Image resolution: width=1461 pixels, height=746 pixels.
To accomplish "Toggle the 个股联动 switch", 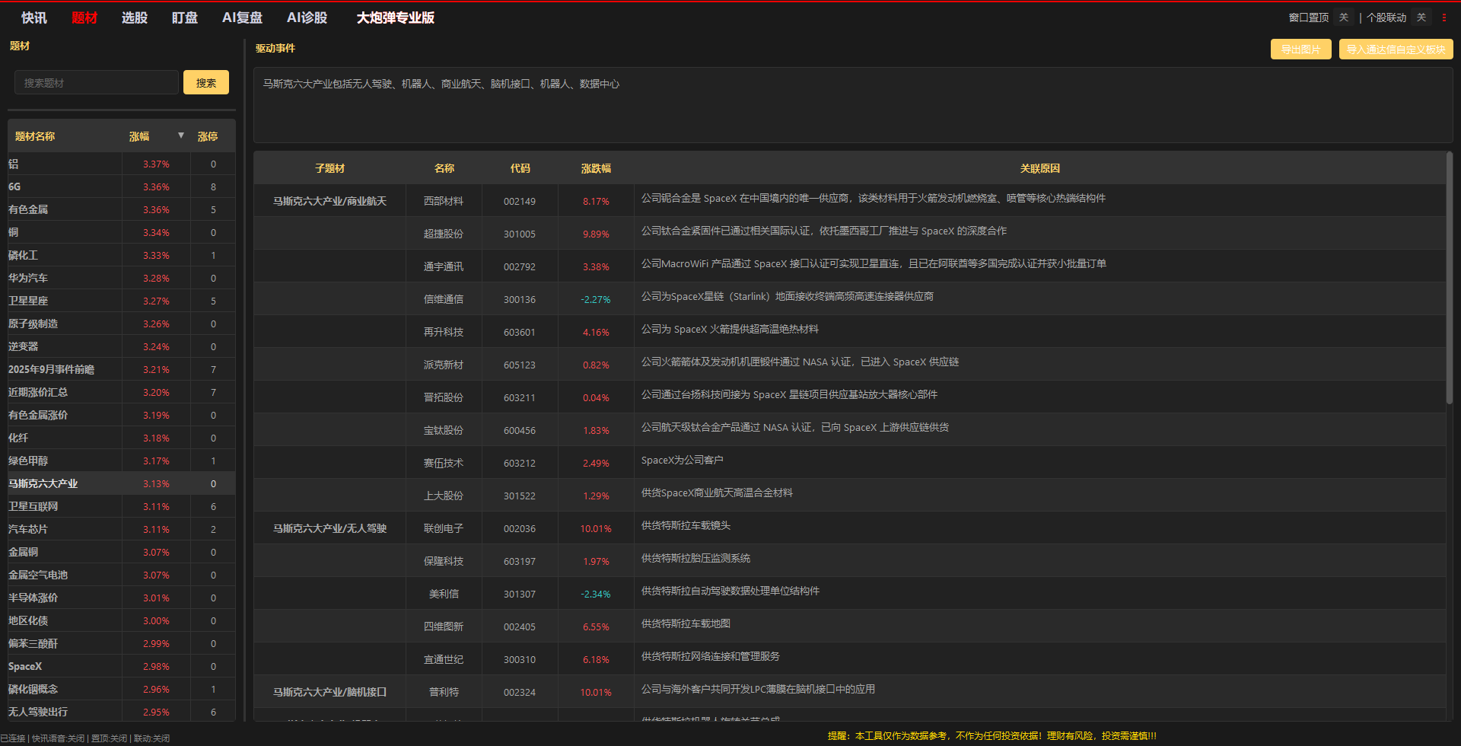I will (x=1421, y=18).
